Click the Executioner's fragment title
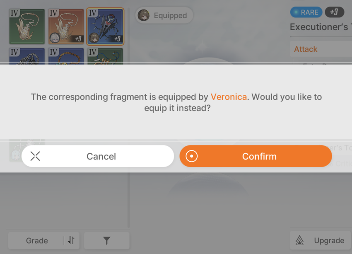Image resolution: width=352 pixels, height=254 pixels. pos(320,27)
